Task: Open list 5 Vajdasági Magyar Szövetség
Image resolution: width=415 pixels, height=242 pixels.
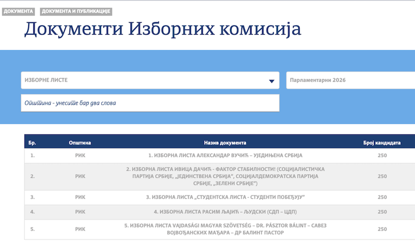Action: [225, 229]
